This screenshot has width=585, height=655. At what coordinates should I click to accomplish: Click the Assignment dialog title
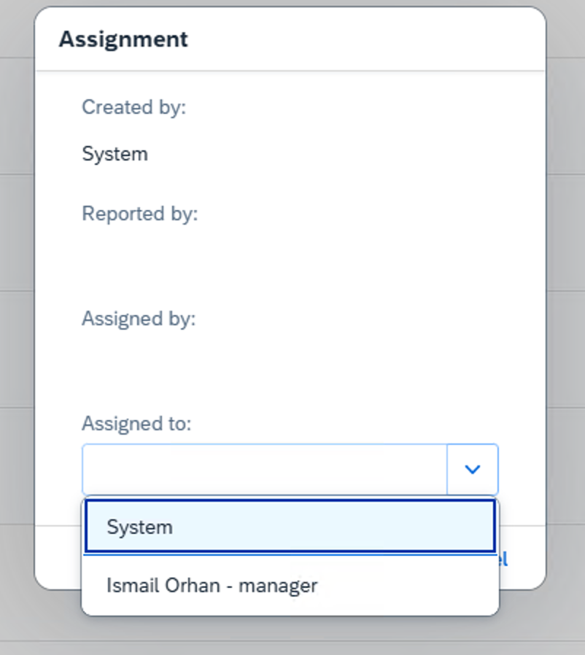123,39
